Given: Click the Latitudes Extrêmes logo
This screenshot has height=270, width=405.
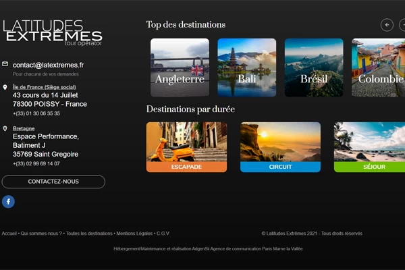Looking at the screenshot, I should [x=53, y=33].
